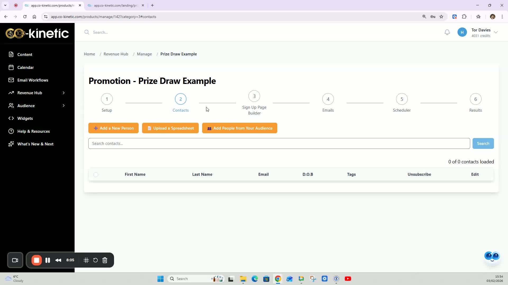Bookmark this page with star icon

(x=441, y=17)
